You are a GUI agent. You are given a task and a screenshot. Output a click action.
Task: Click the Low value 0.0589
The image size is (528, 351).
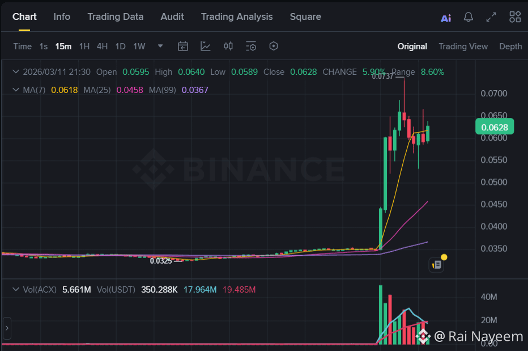tap(245, 72)
